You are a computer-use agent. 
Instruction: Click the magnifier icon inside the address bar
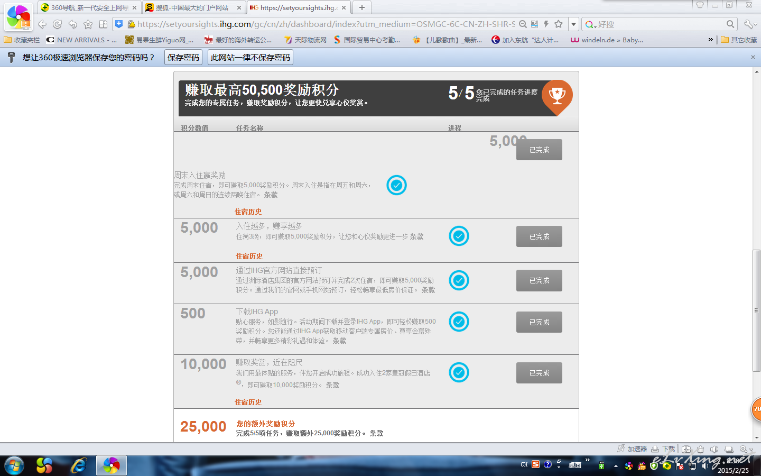coord(523,24)
